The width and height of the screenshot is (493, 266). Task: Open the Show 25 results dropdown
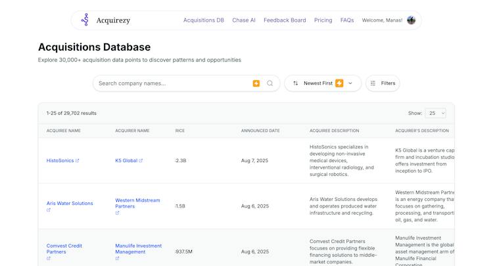pos(435,113)
